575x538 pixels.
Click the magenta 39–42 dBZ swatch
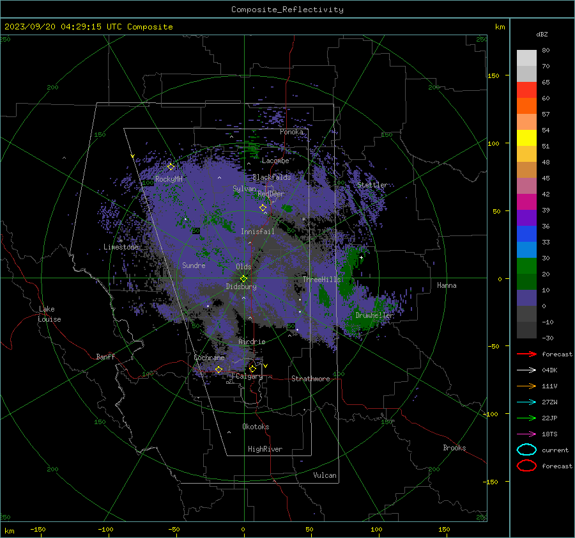coord(526,202)
